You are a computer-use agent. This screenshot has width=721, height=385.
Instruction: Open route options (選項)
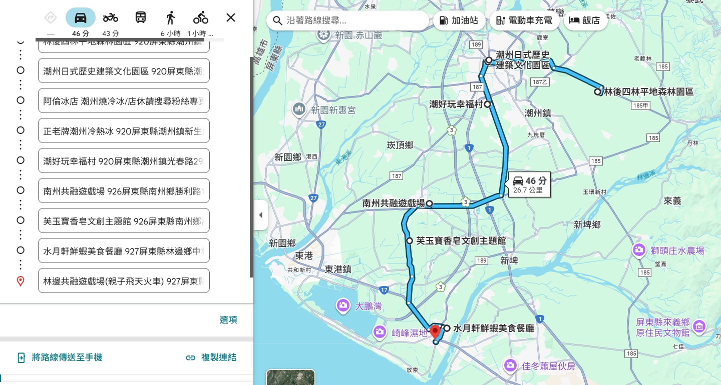228,320
